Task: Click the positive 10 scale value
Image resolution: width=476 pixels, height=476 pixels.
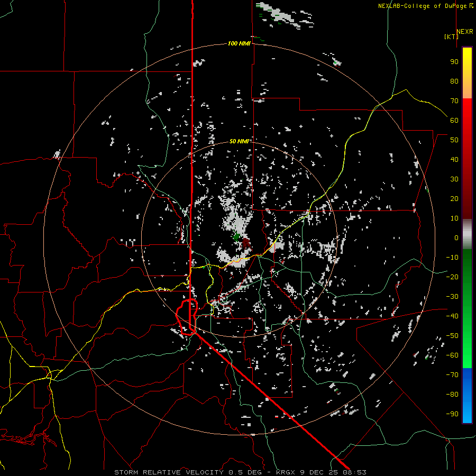Action: click(x=454, y=218)
